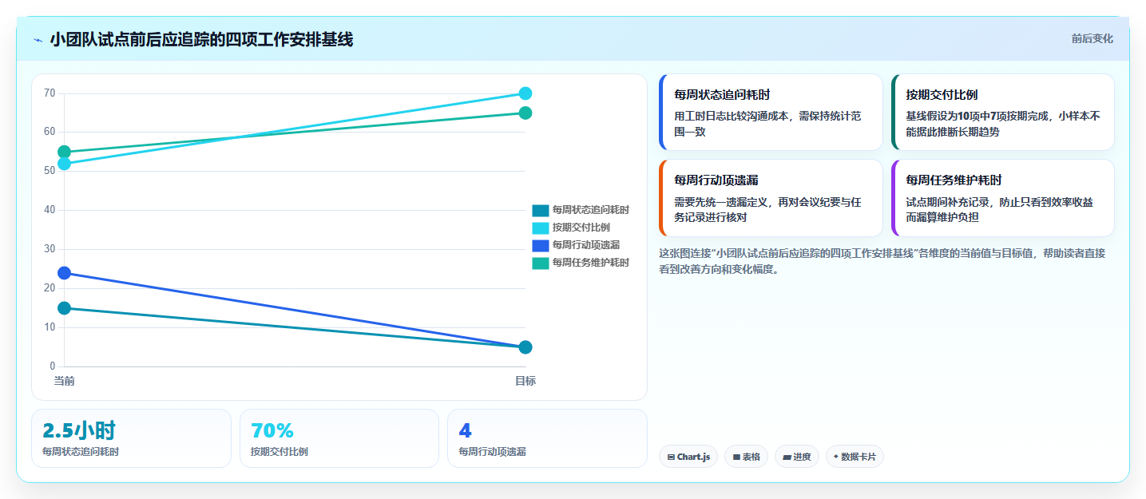Click the Chart.js chip icon
The image size is (1146, 499).
[x=671, y=457]
